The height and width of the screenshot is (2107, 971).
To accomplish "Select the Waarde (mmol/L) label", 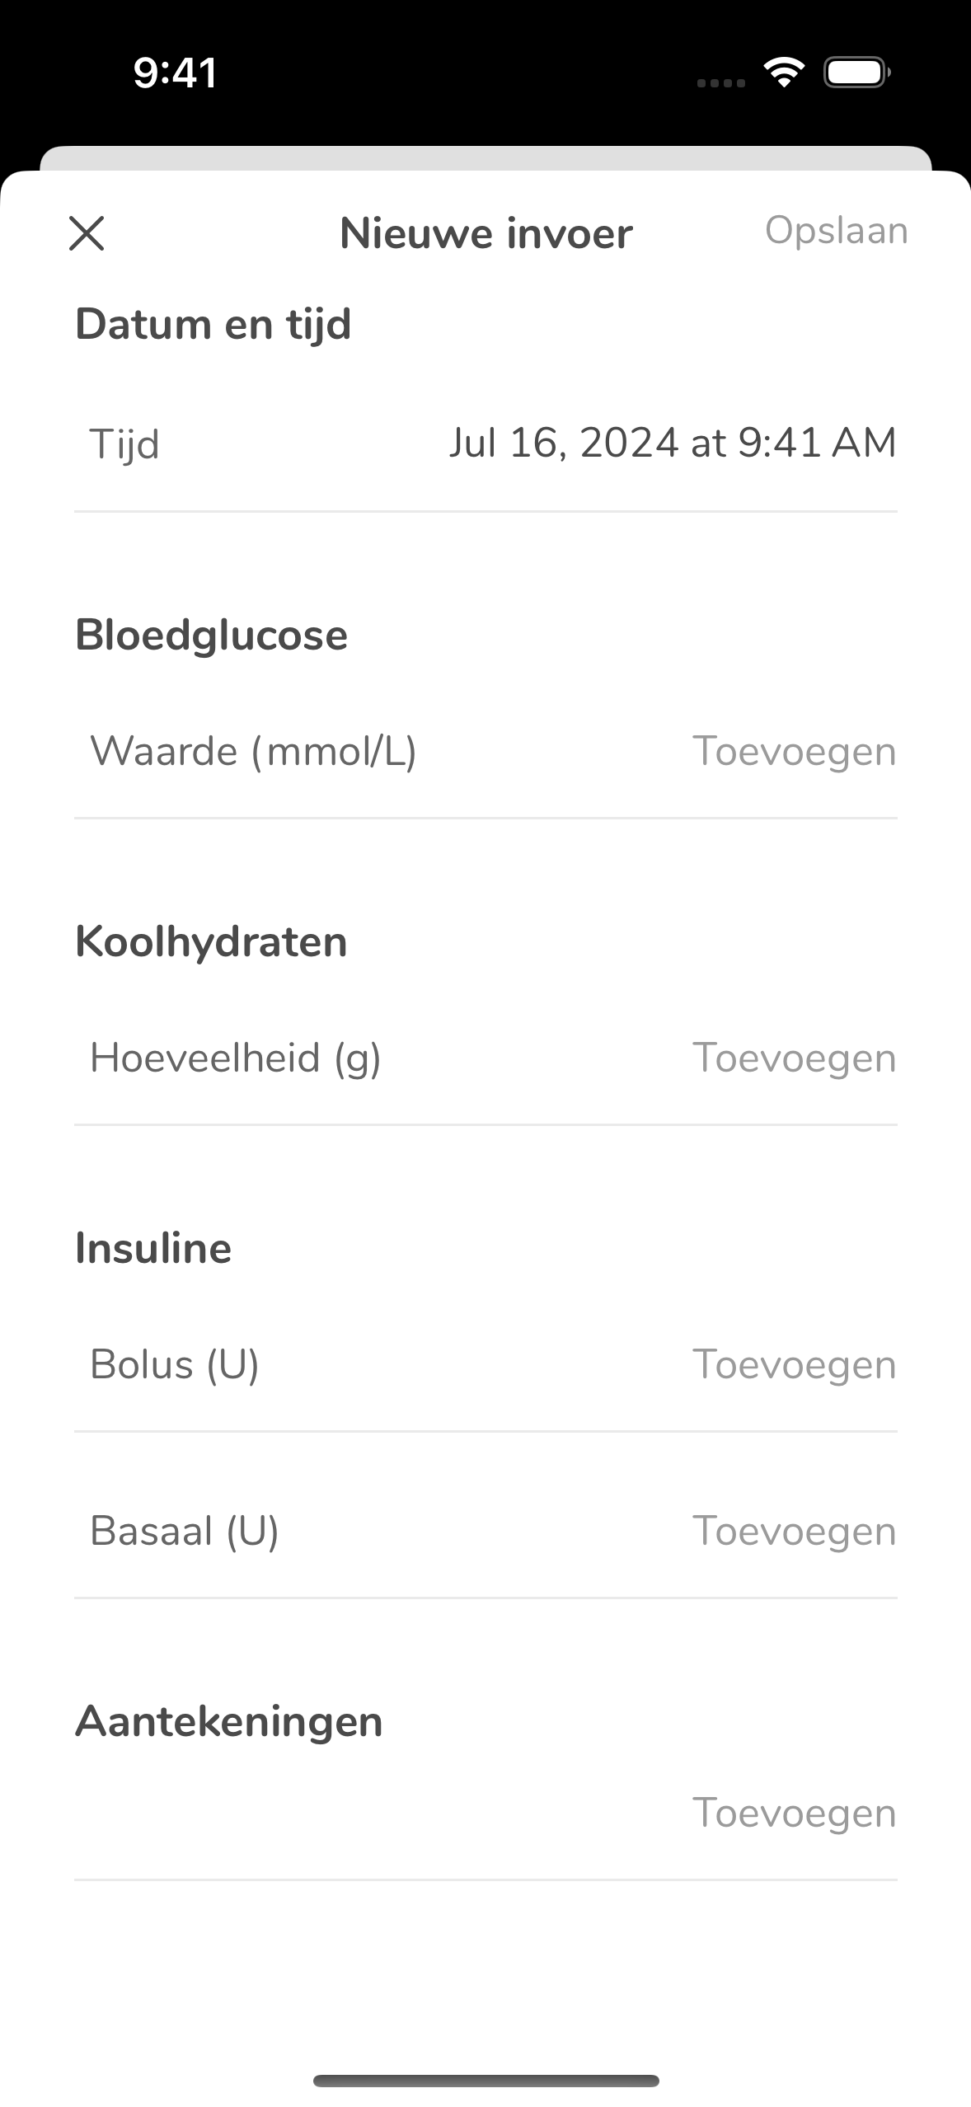I will click(253, 752).
